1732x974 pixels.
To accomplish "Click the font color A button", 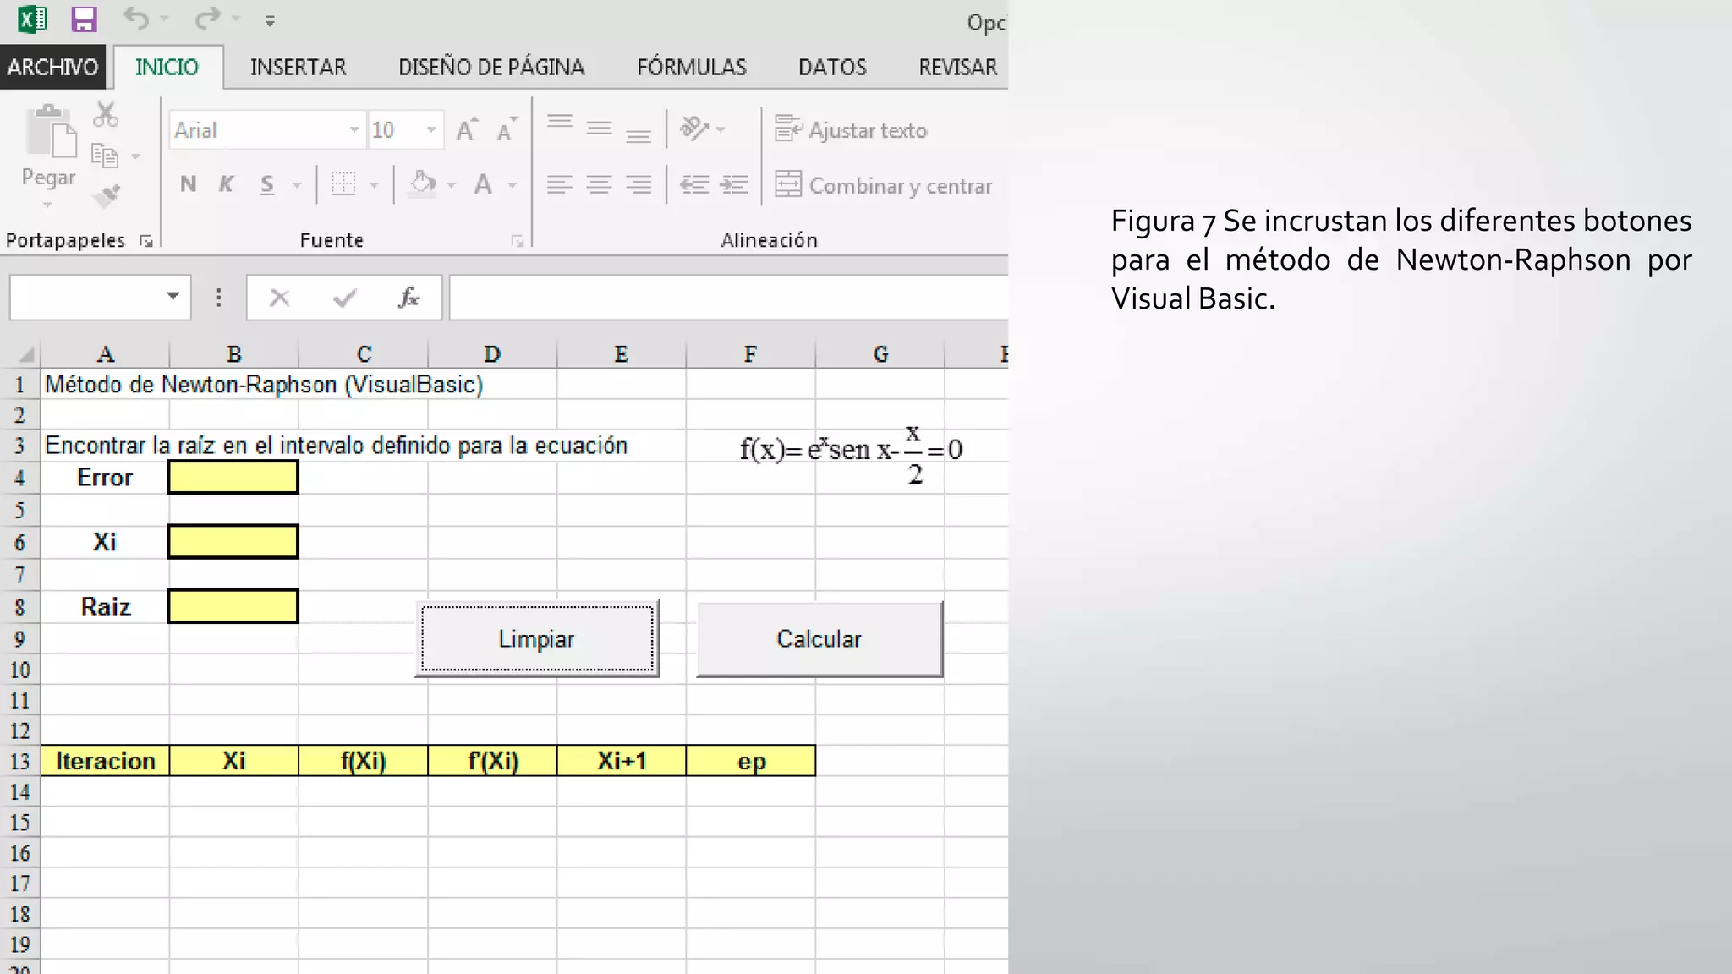I will pyautogui.click(x=483, y=183).
